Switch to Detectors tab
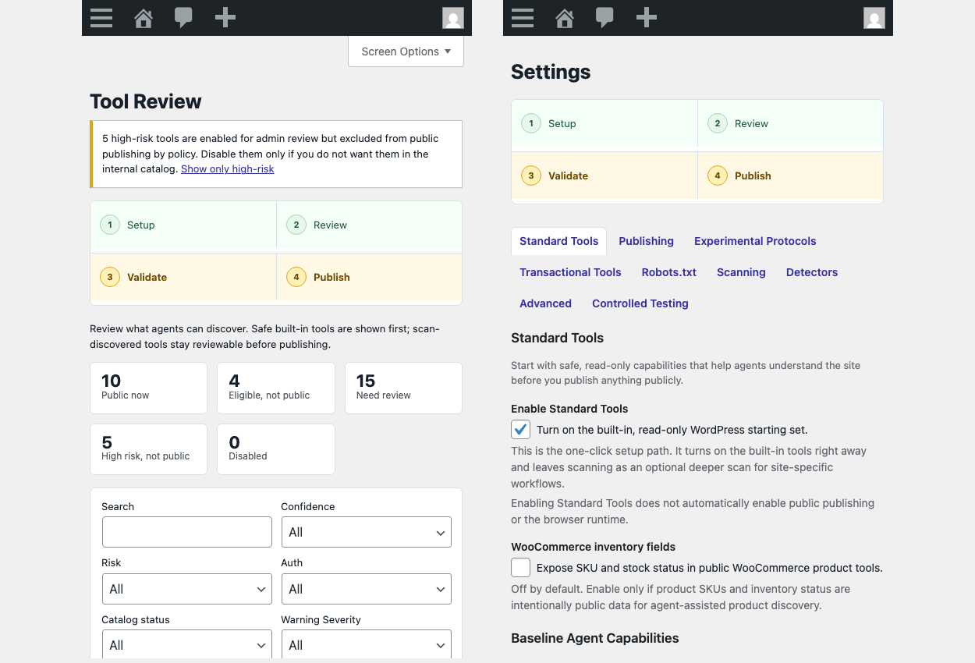The width and height of the screenshot is (975, 663). 812,272
